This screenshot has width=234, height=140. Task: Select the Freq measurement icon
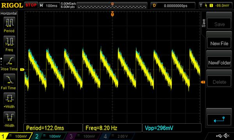(9, 42)
